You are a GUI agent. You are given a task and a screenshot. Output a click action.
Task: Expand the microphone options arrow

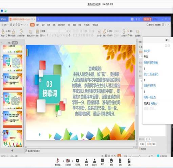(x=63, y=161)
